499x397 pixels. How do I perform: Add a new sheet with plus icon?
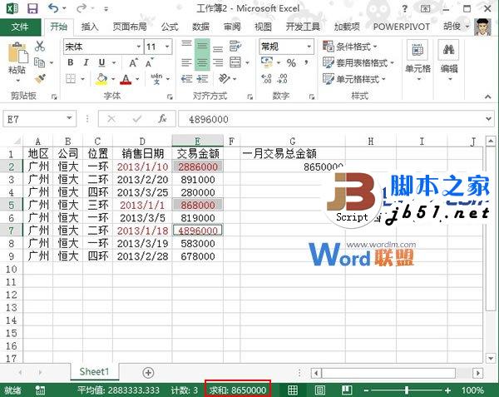pos(149,371)
